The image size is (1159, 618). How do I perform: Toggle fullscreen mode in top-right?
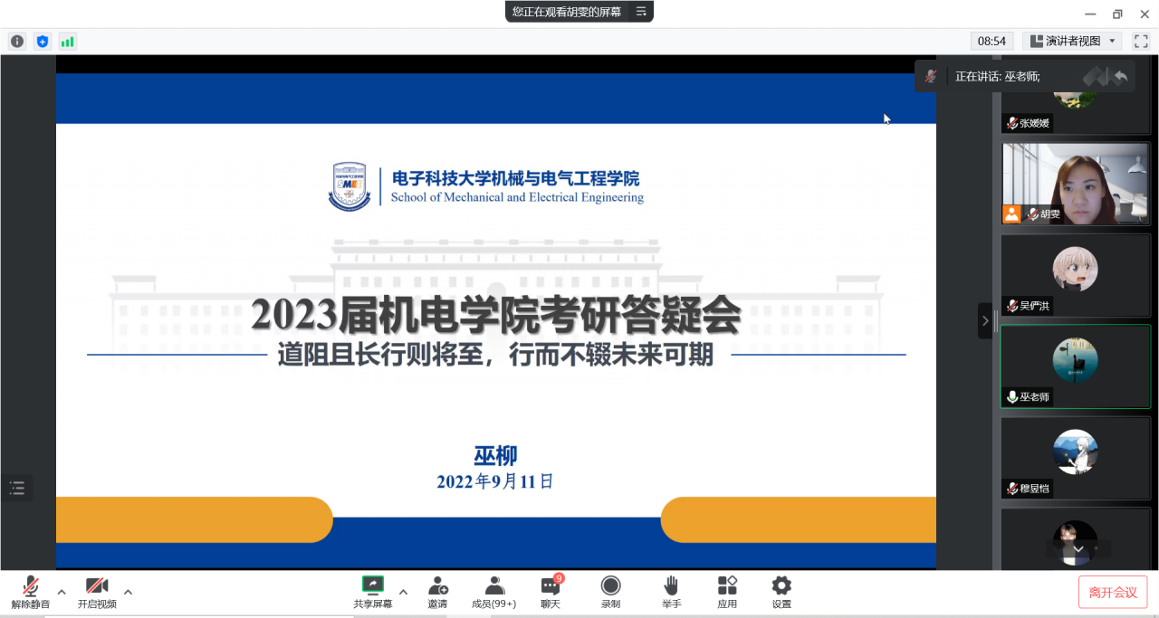click(x=1141, y=41)
